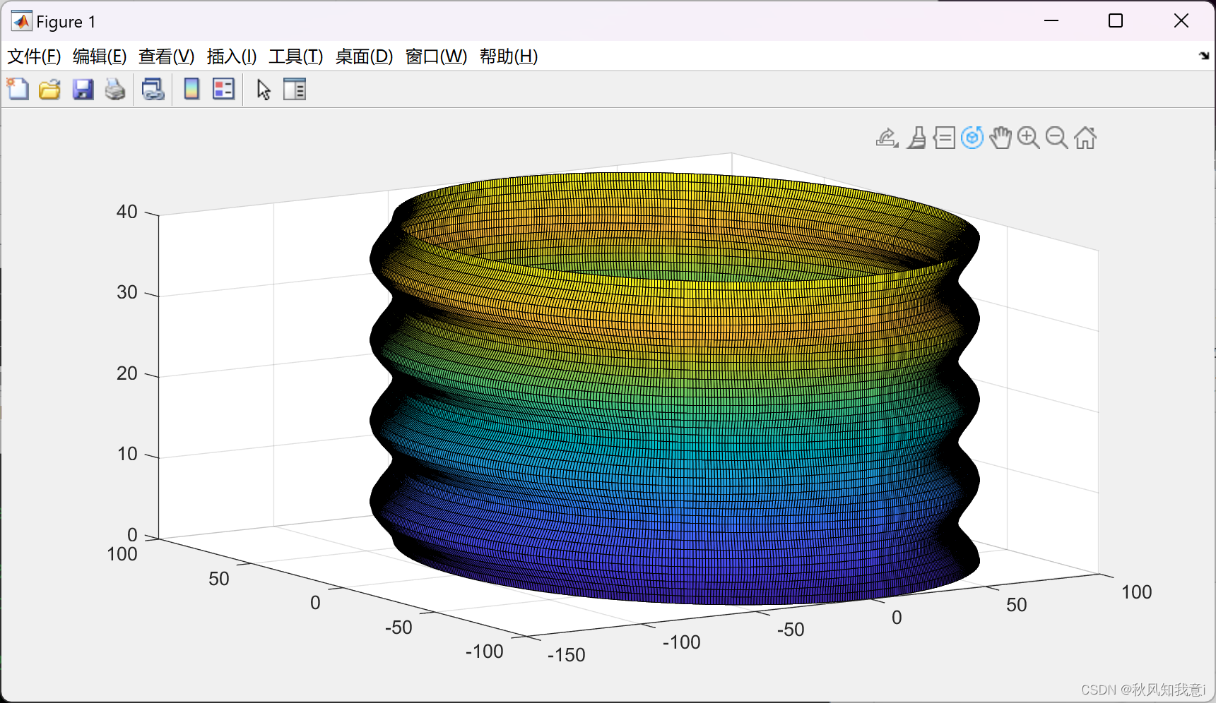This screenshot has width=1216, height=703.
Task: Insert a colorbar from the toolbar
Action: pyautogui.click(x=191, y=90)
